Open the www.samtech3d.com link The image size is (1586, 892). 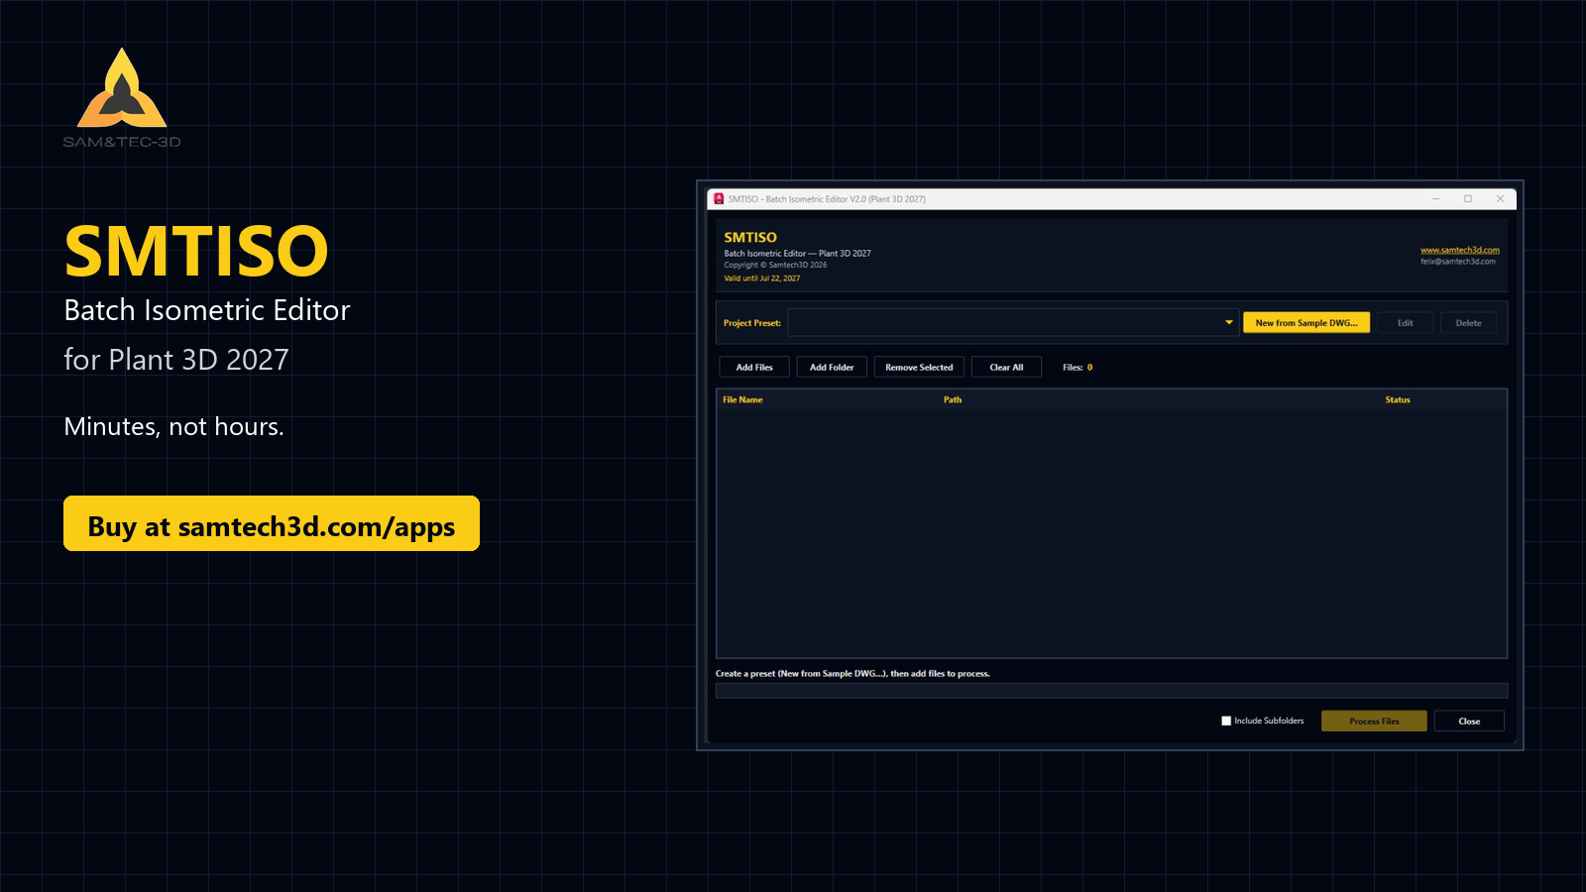point(1460,250)
